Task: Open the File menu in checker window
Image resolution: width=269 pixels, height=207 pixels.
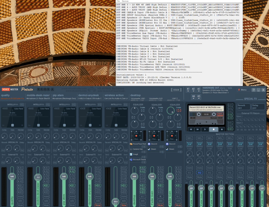Action: pos(118,1)
